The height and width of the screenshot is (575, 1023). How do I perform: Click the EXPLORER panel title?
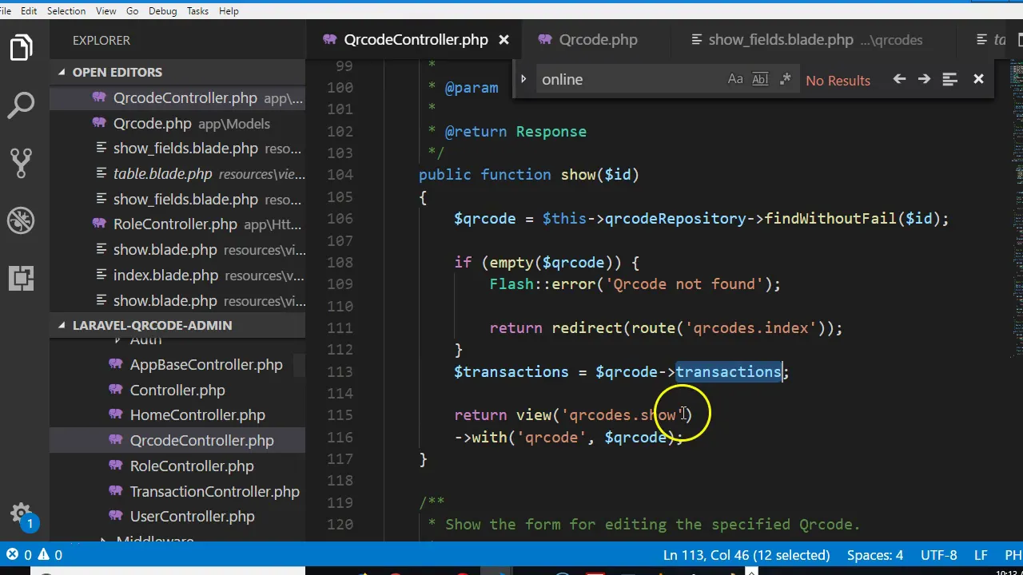coord(102,40)
